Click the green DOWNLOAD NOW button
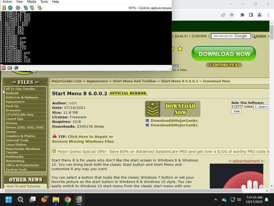274x206 pixels. (224, 53)
